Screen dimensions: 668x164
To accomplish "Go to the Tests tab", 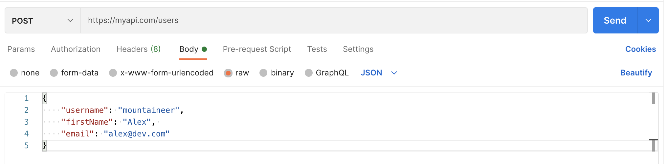I will click(x=317, y=49).
